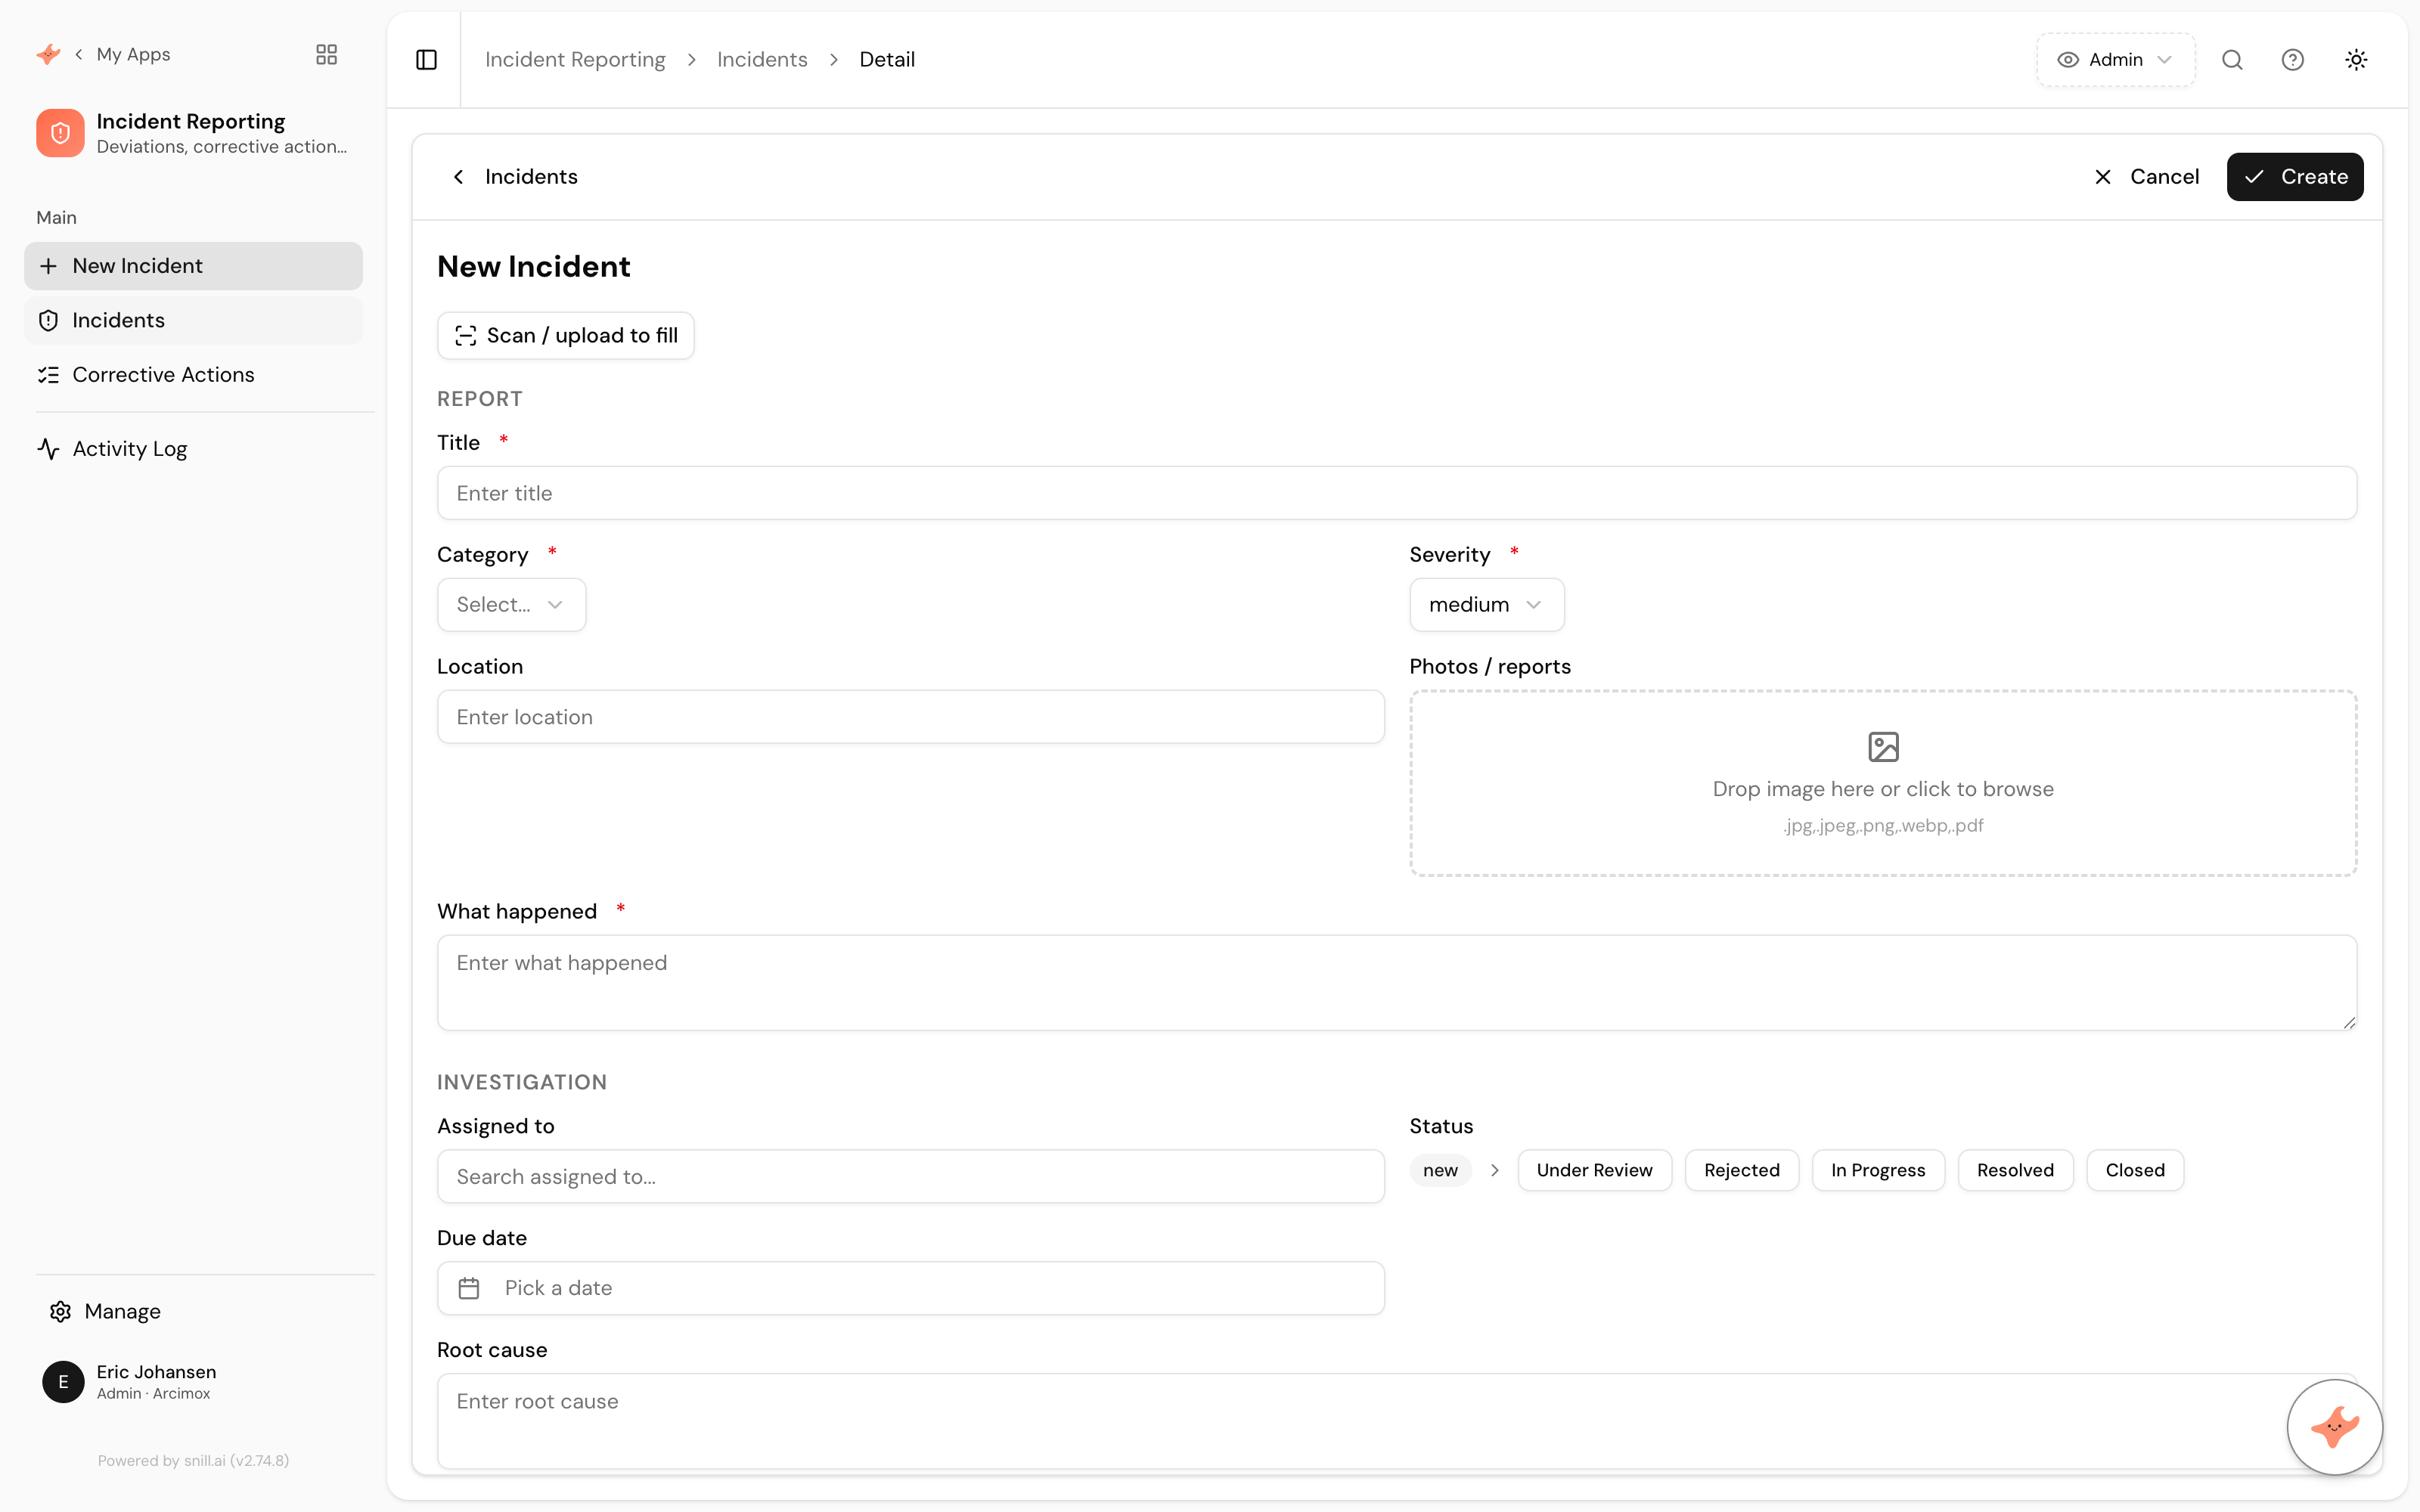Click the Powered by snill.ai text
This screenshot has width=2420, height=1512.
[x=193, y=1460]
